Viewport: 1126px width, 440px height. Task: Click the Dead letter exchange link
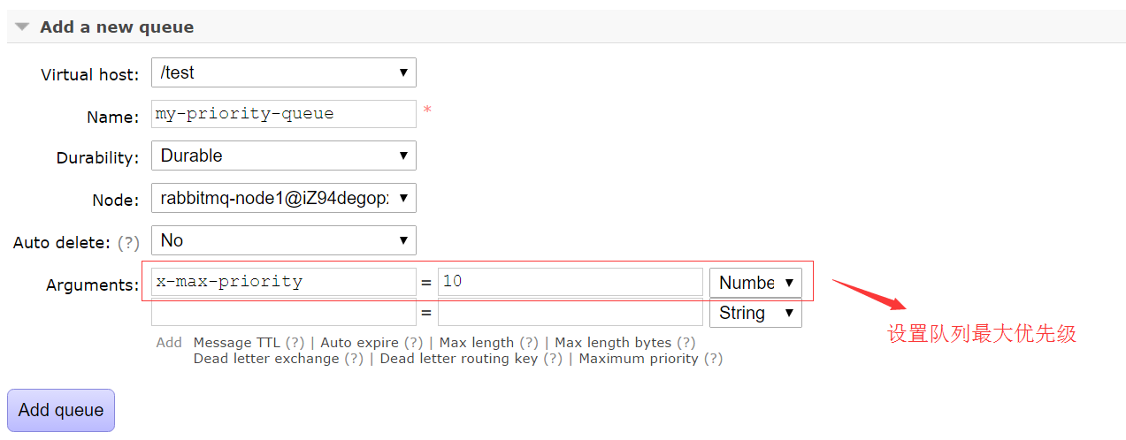[x=266, y=359]
